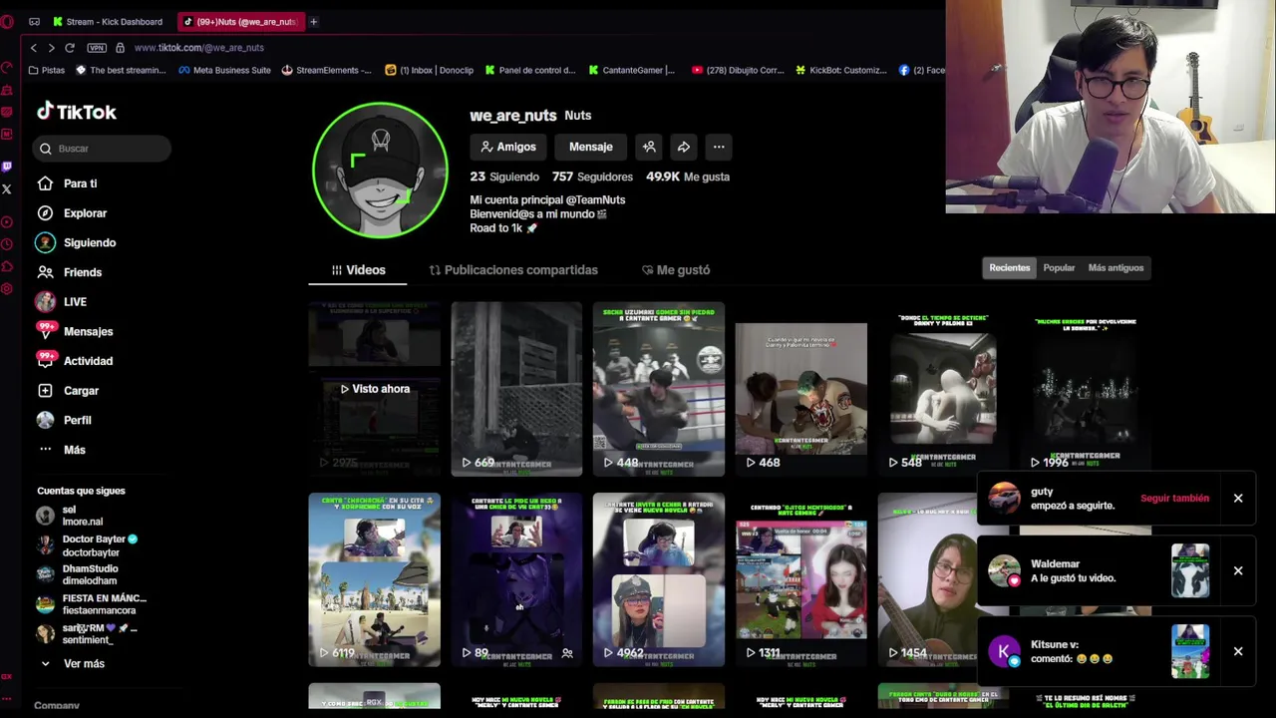The image size is (1276, 718).
Task: Switch to Publicaciones compartidas tab
Action: coord(513,270)
